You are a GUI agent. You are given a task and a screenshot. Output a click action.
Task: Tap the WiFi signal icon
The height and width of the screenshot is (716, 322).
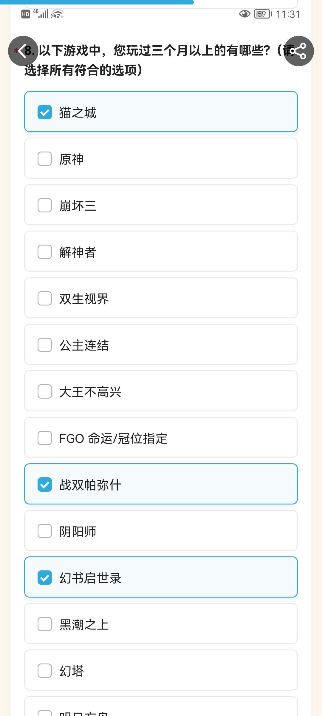coord(57,14)
